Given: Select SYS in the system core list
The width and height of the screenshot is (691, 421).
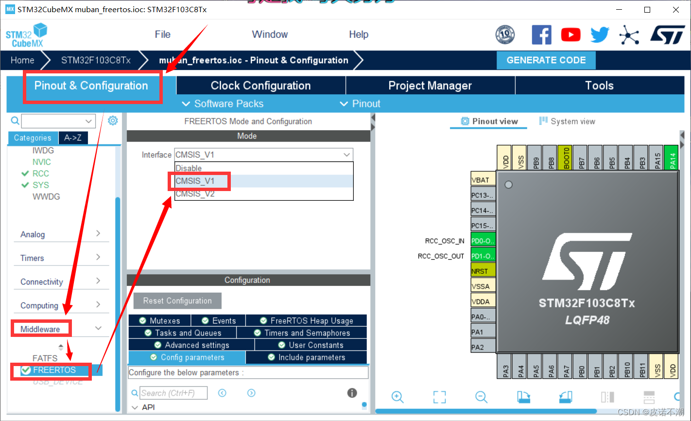Looking at the screenshot, I should [x=41, y=185].
